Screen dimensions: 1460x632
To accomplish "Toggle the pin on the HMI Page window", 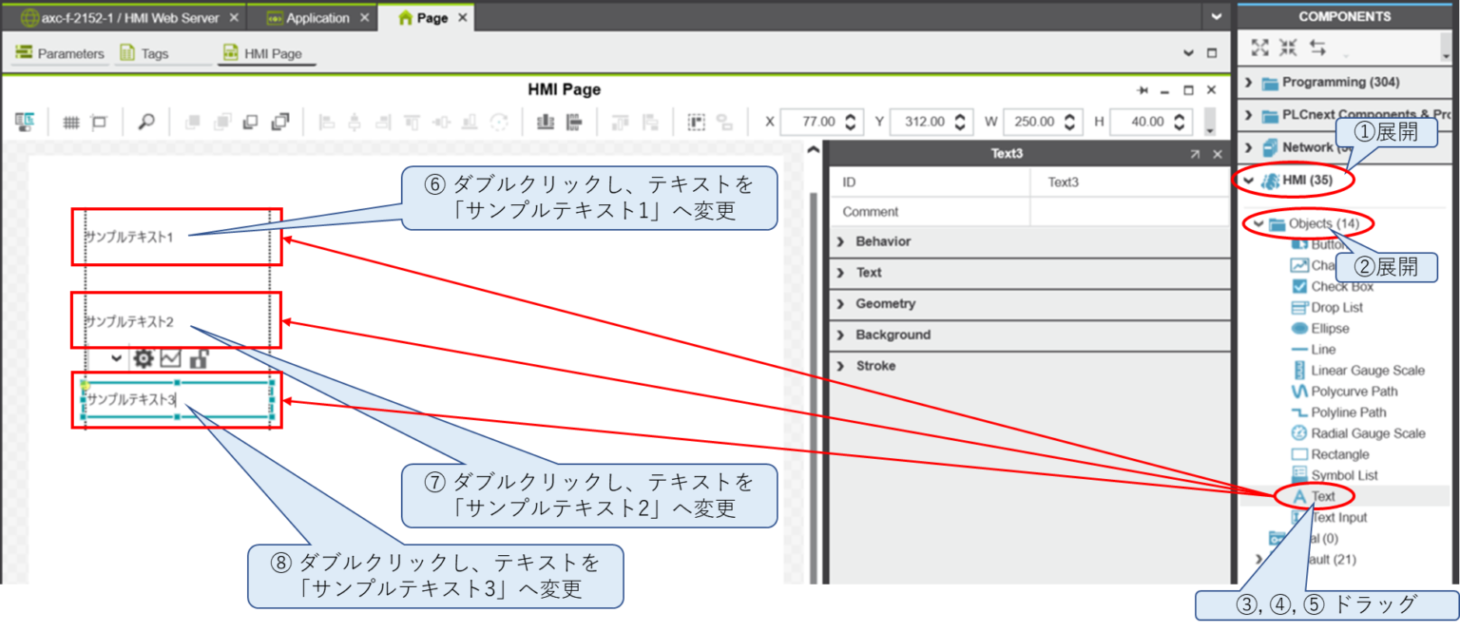I will point(1142,89).
